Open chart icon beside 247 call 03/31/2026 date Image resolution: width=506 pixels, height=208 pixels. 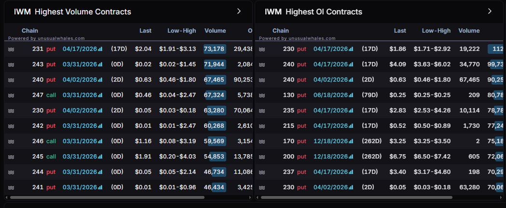(100, 96)
